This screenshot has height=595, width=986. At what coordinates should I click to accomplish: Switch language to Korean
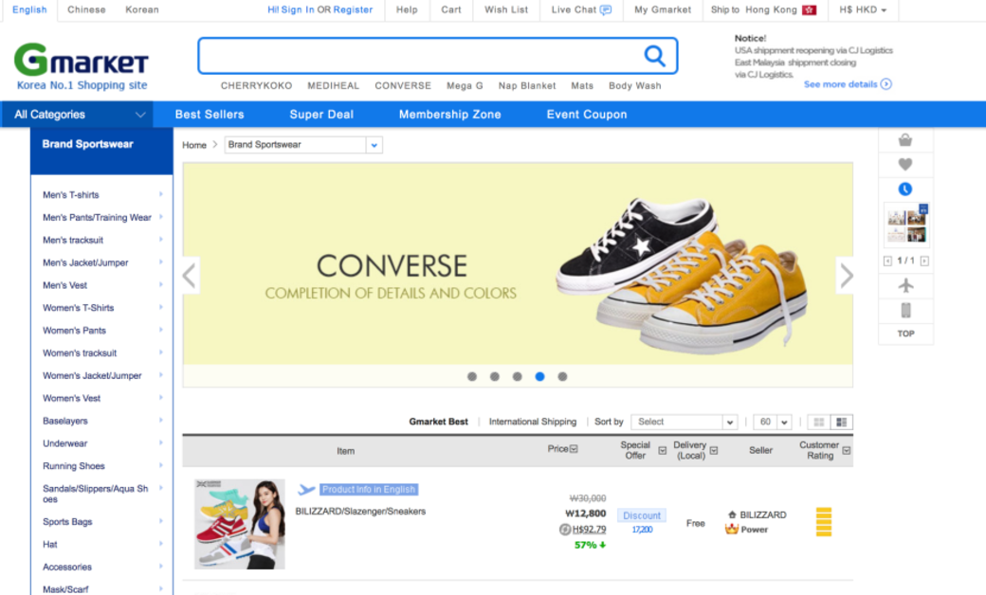142,10
